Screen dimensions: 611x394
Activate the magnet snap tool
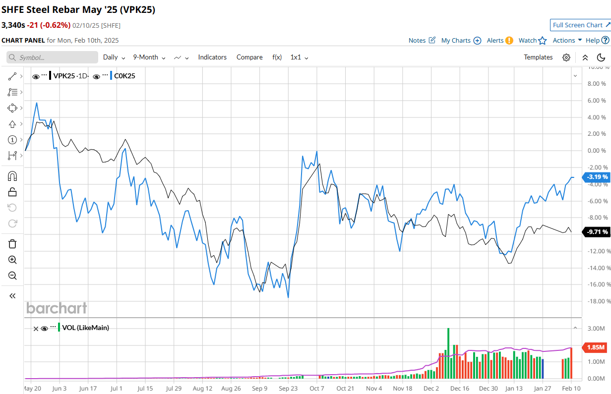point(13,176)
